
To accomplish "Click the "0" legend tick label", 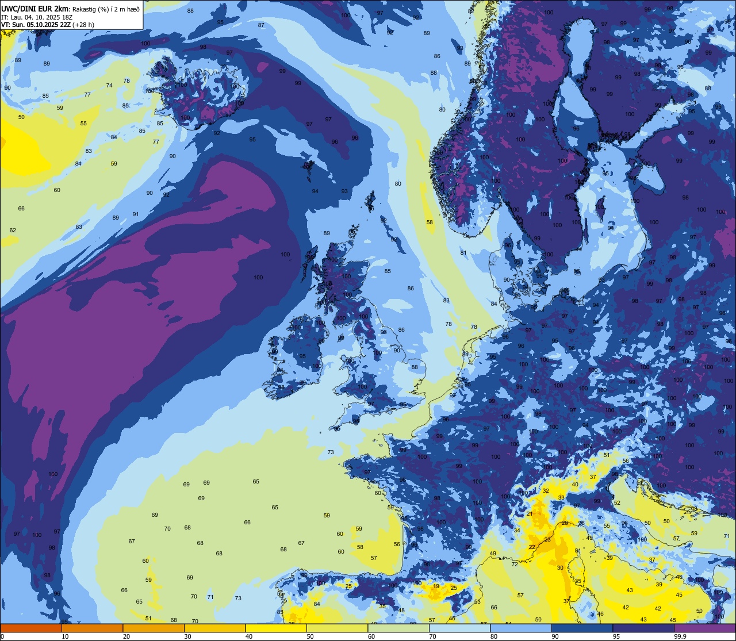I will (2, 636).
